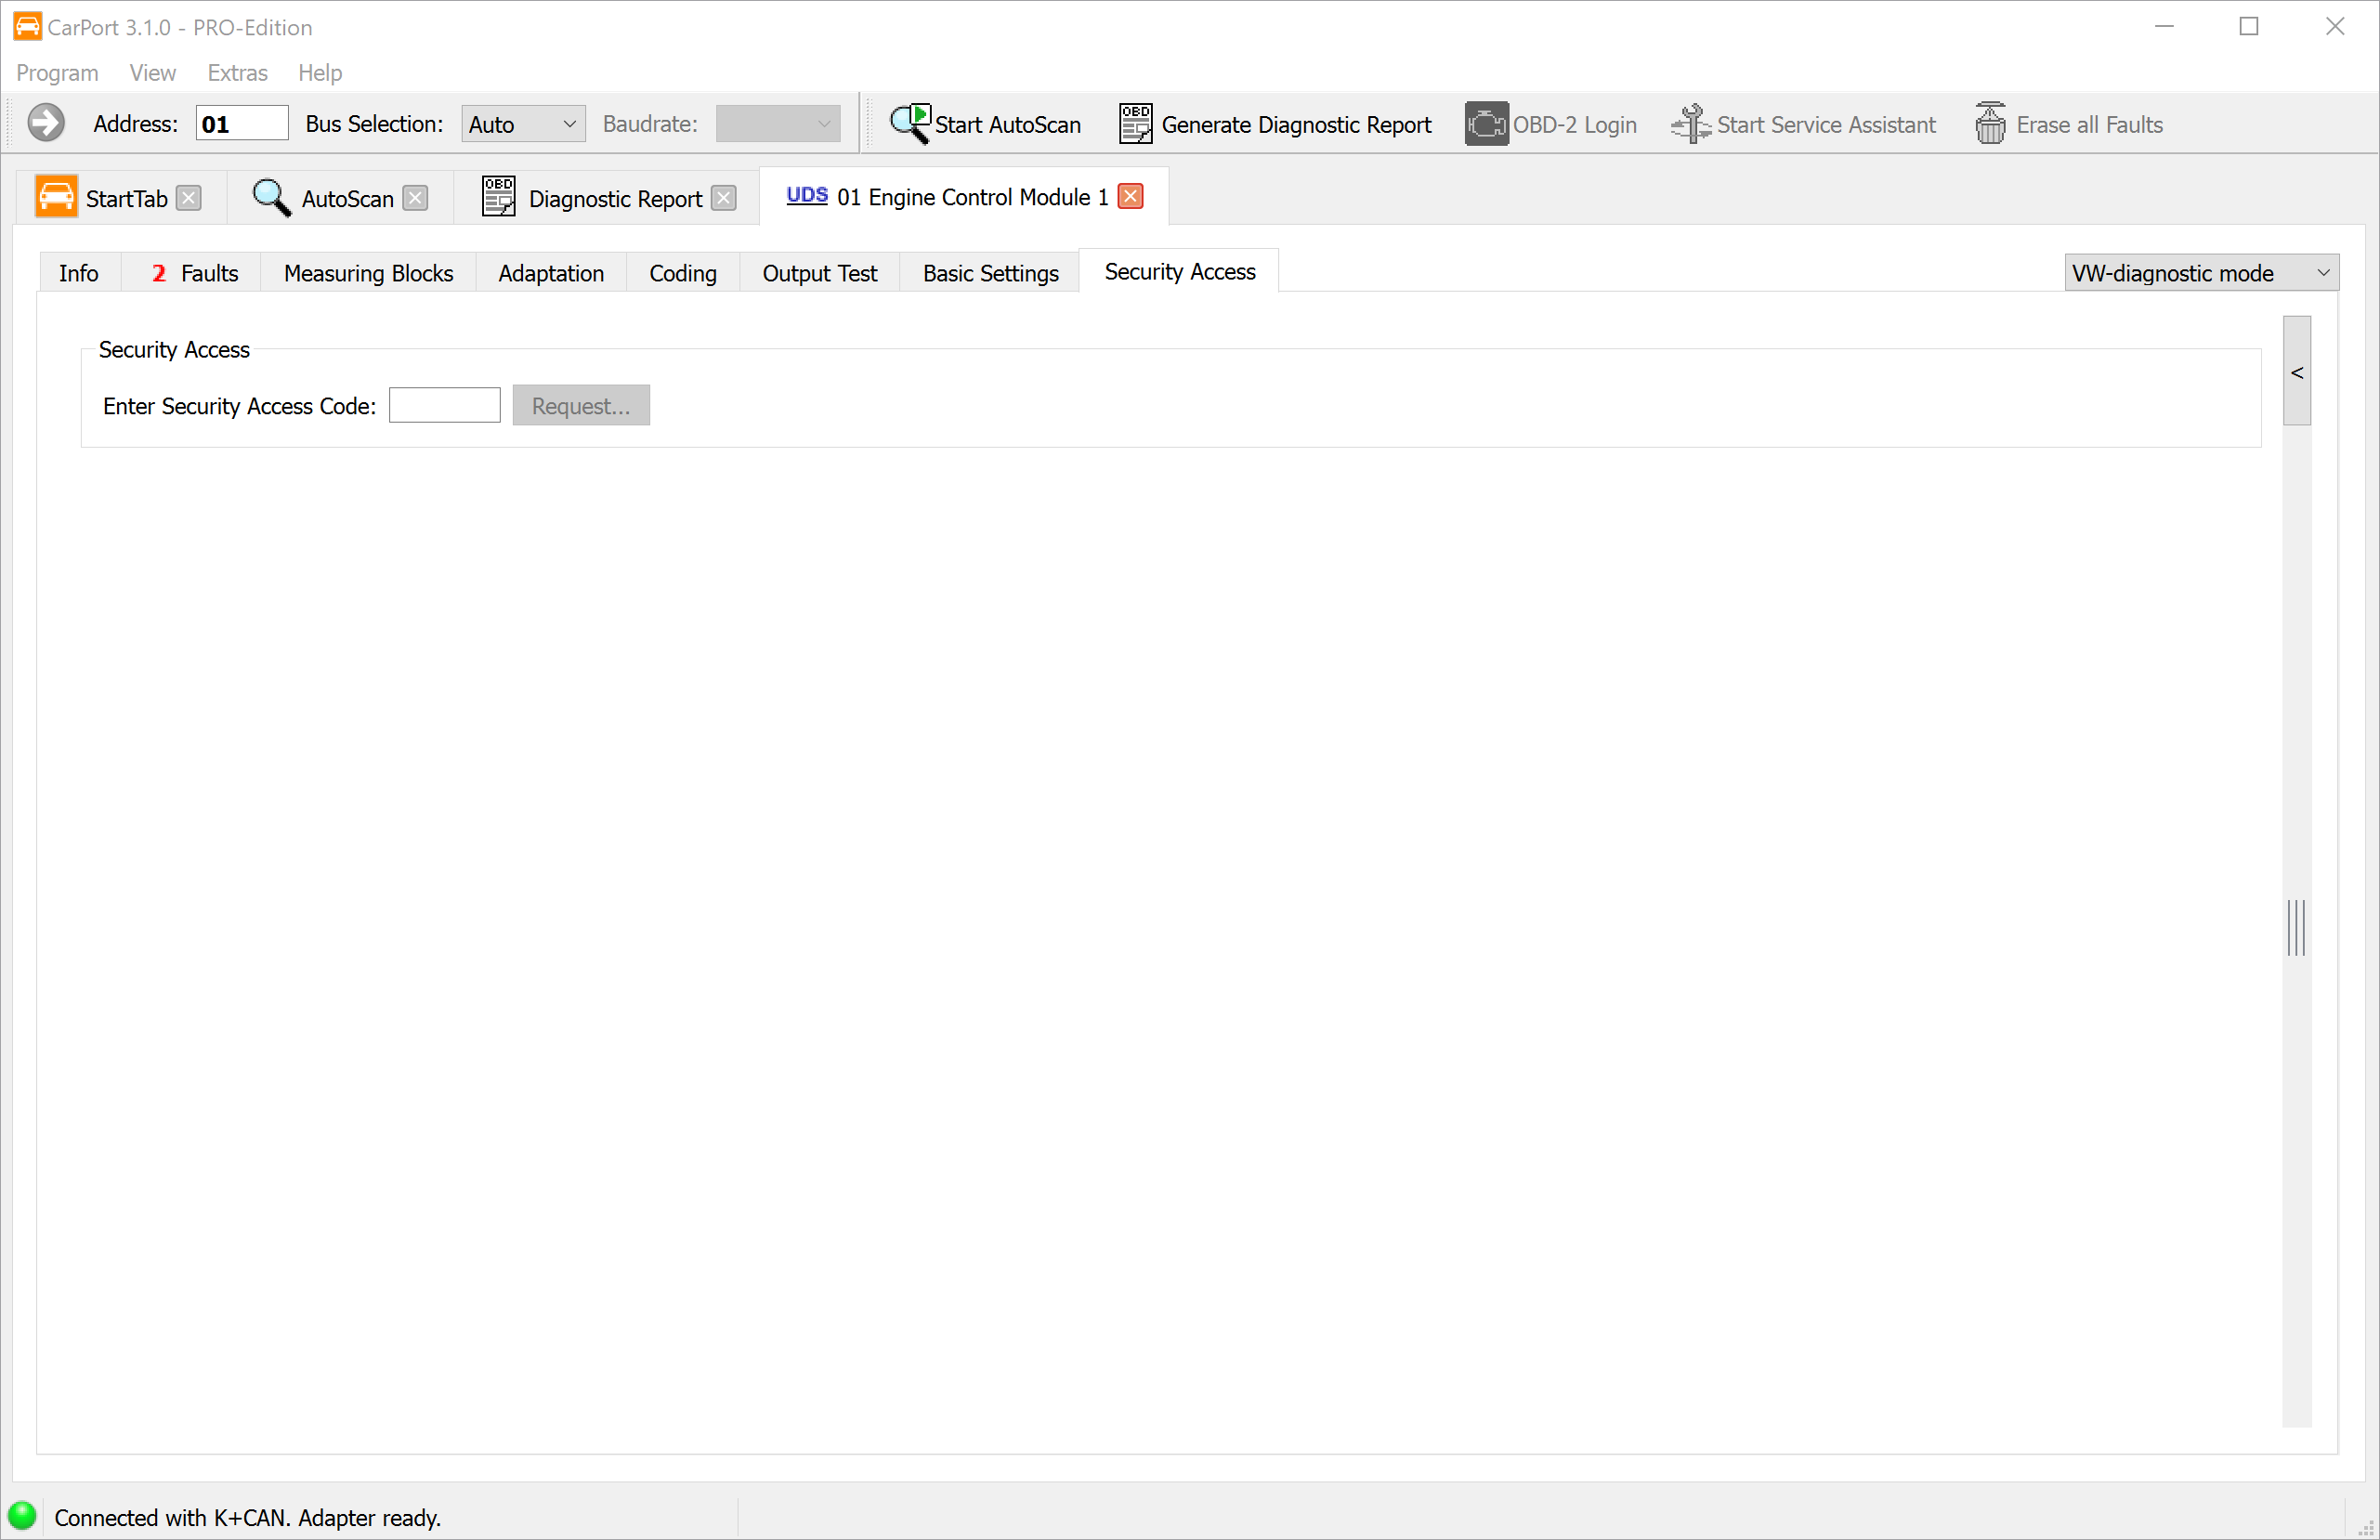Open the Faults tab
2380x1540 pixels.
196,273
